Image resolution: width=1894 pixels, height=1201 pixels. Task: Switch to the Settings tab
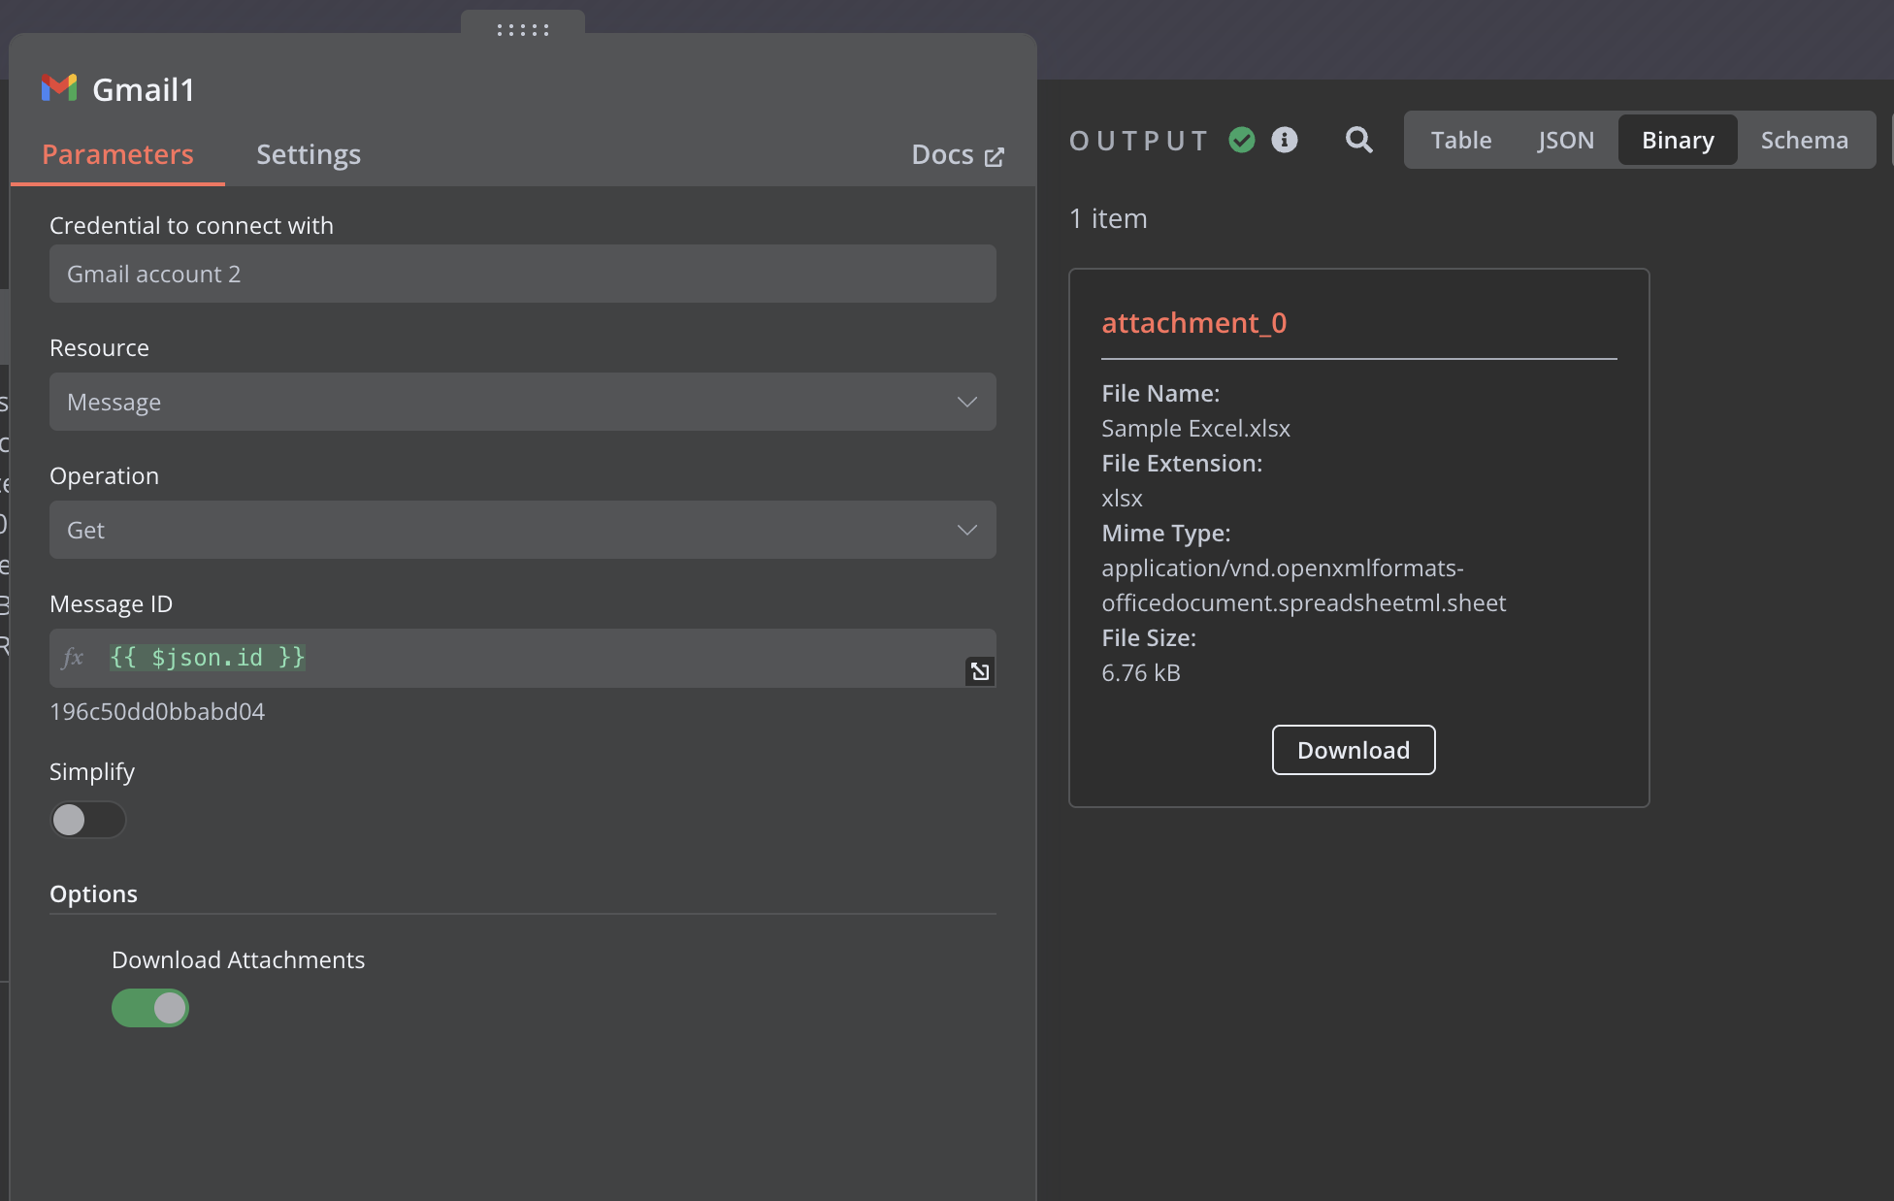tap(308, 154)
